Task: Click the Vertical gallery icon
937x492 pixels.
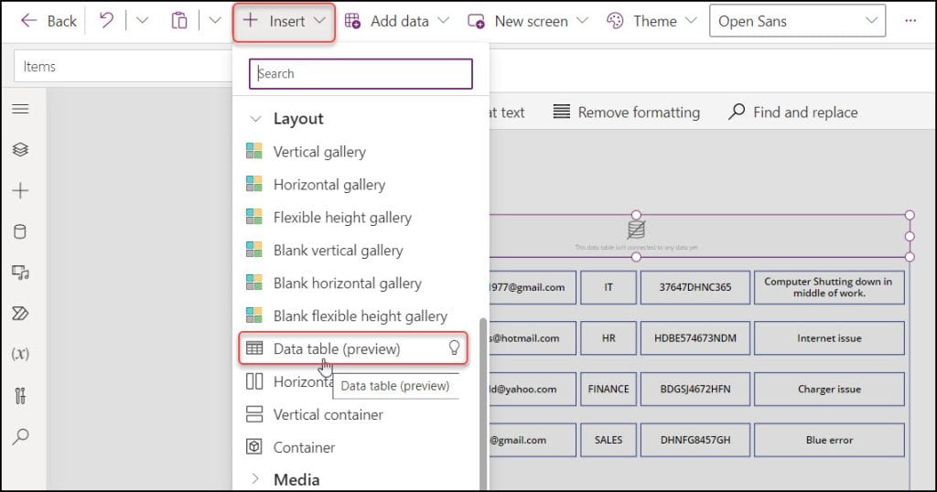Action: click(x=254, y=151)
